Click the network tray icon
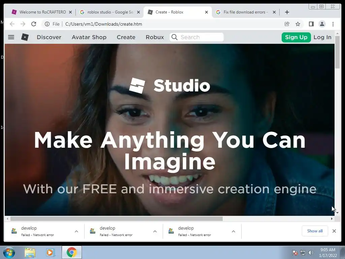The height and width of the screenshot is (259, 345). [x=303, y=253]
